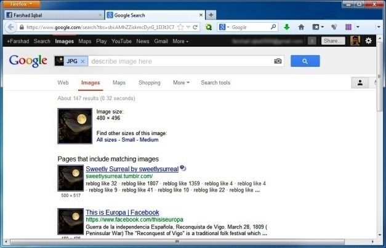Image resolution: width=386 pixels, height=248 pixels.
Task: Open +Farshad in Google bar
Action: [18, 41]
